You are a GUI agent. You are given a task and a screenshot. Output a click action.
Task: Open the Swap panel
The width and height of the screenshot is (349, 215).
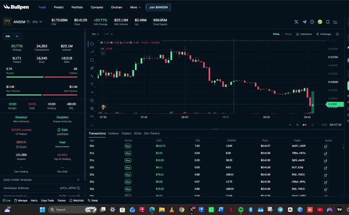click(93, 200)
